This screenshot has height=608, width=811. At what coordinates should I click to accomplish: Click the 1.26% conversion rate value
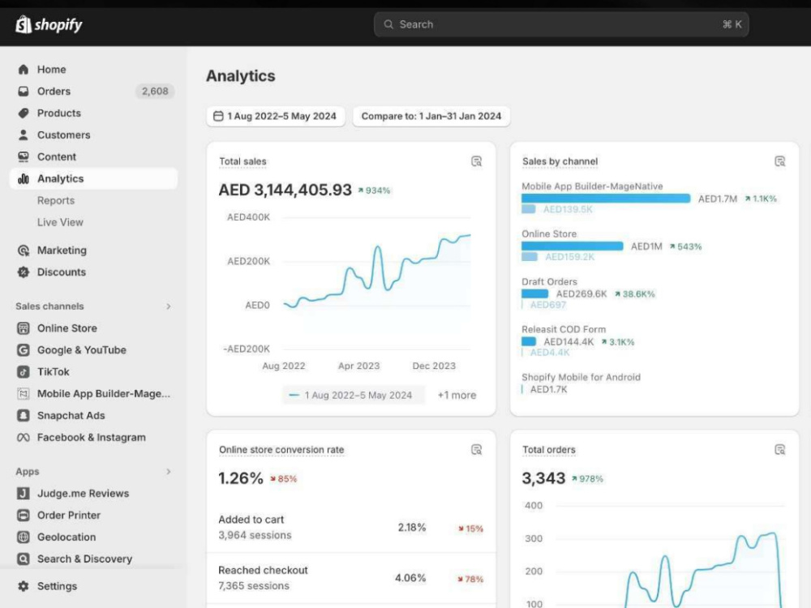241,478
